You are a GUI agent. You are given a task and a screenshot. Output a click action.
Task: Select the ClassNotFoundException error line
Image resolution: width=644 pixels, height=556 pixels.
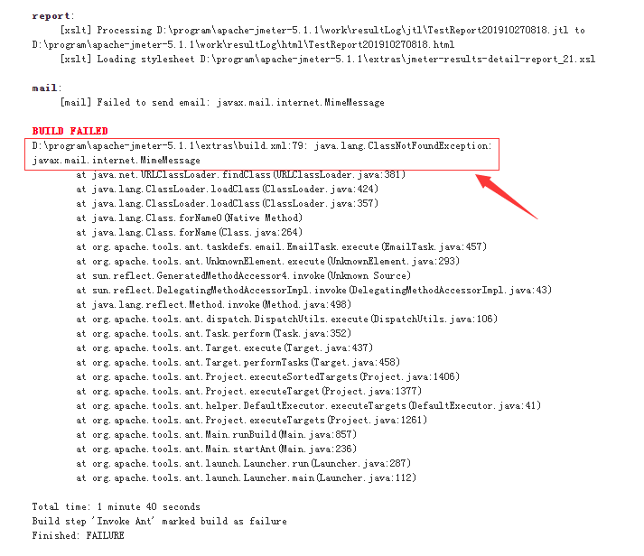tap(262, 146)
